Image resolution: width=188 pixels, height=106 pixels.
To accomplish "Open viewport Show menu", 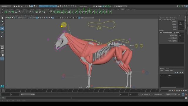I will click(x=22, y=16).
